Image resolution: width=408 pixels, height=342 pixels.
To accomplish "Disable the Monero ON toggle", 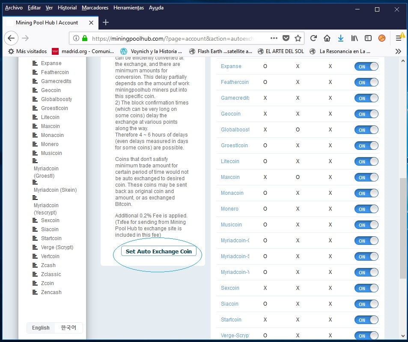I will [366, 209].
